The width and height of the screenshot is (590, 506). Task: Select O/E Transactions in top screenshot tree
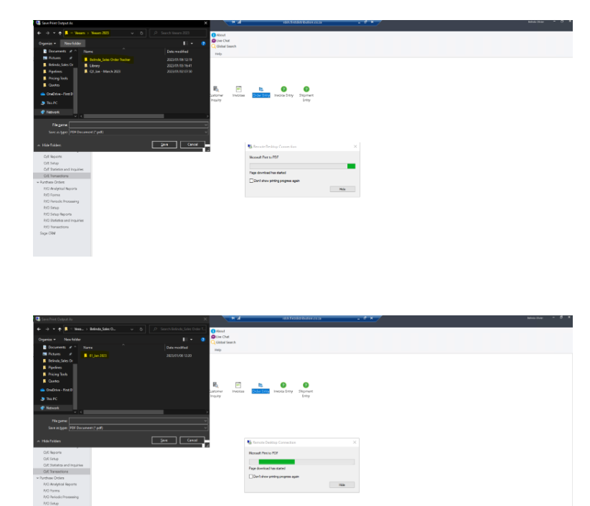(x=56, y=176)
